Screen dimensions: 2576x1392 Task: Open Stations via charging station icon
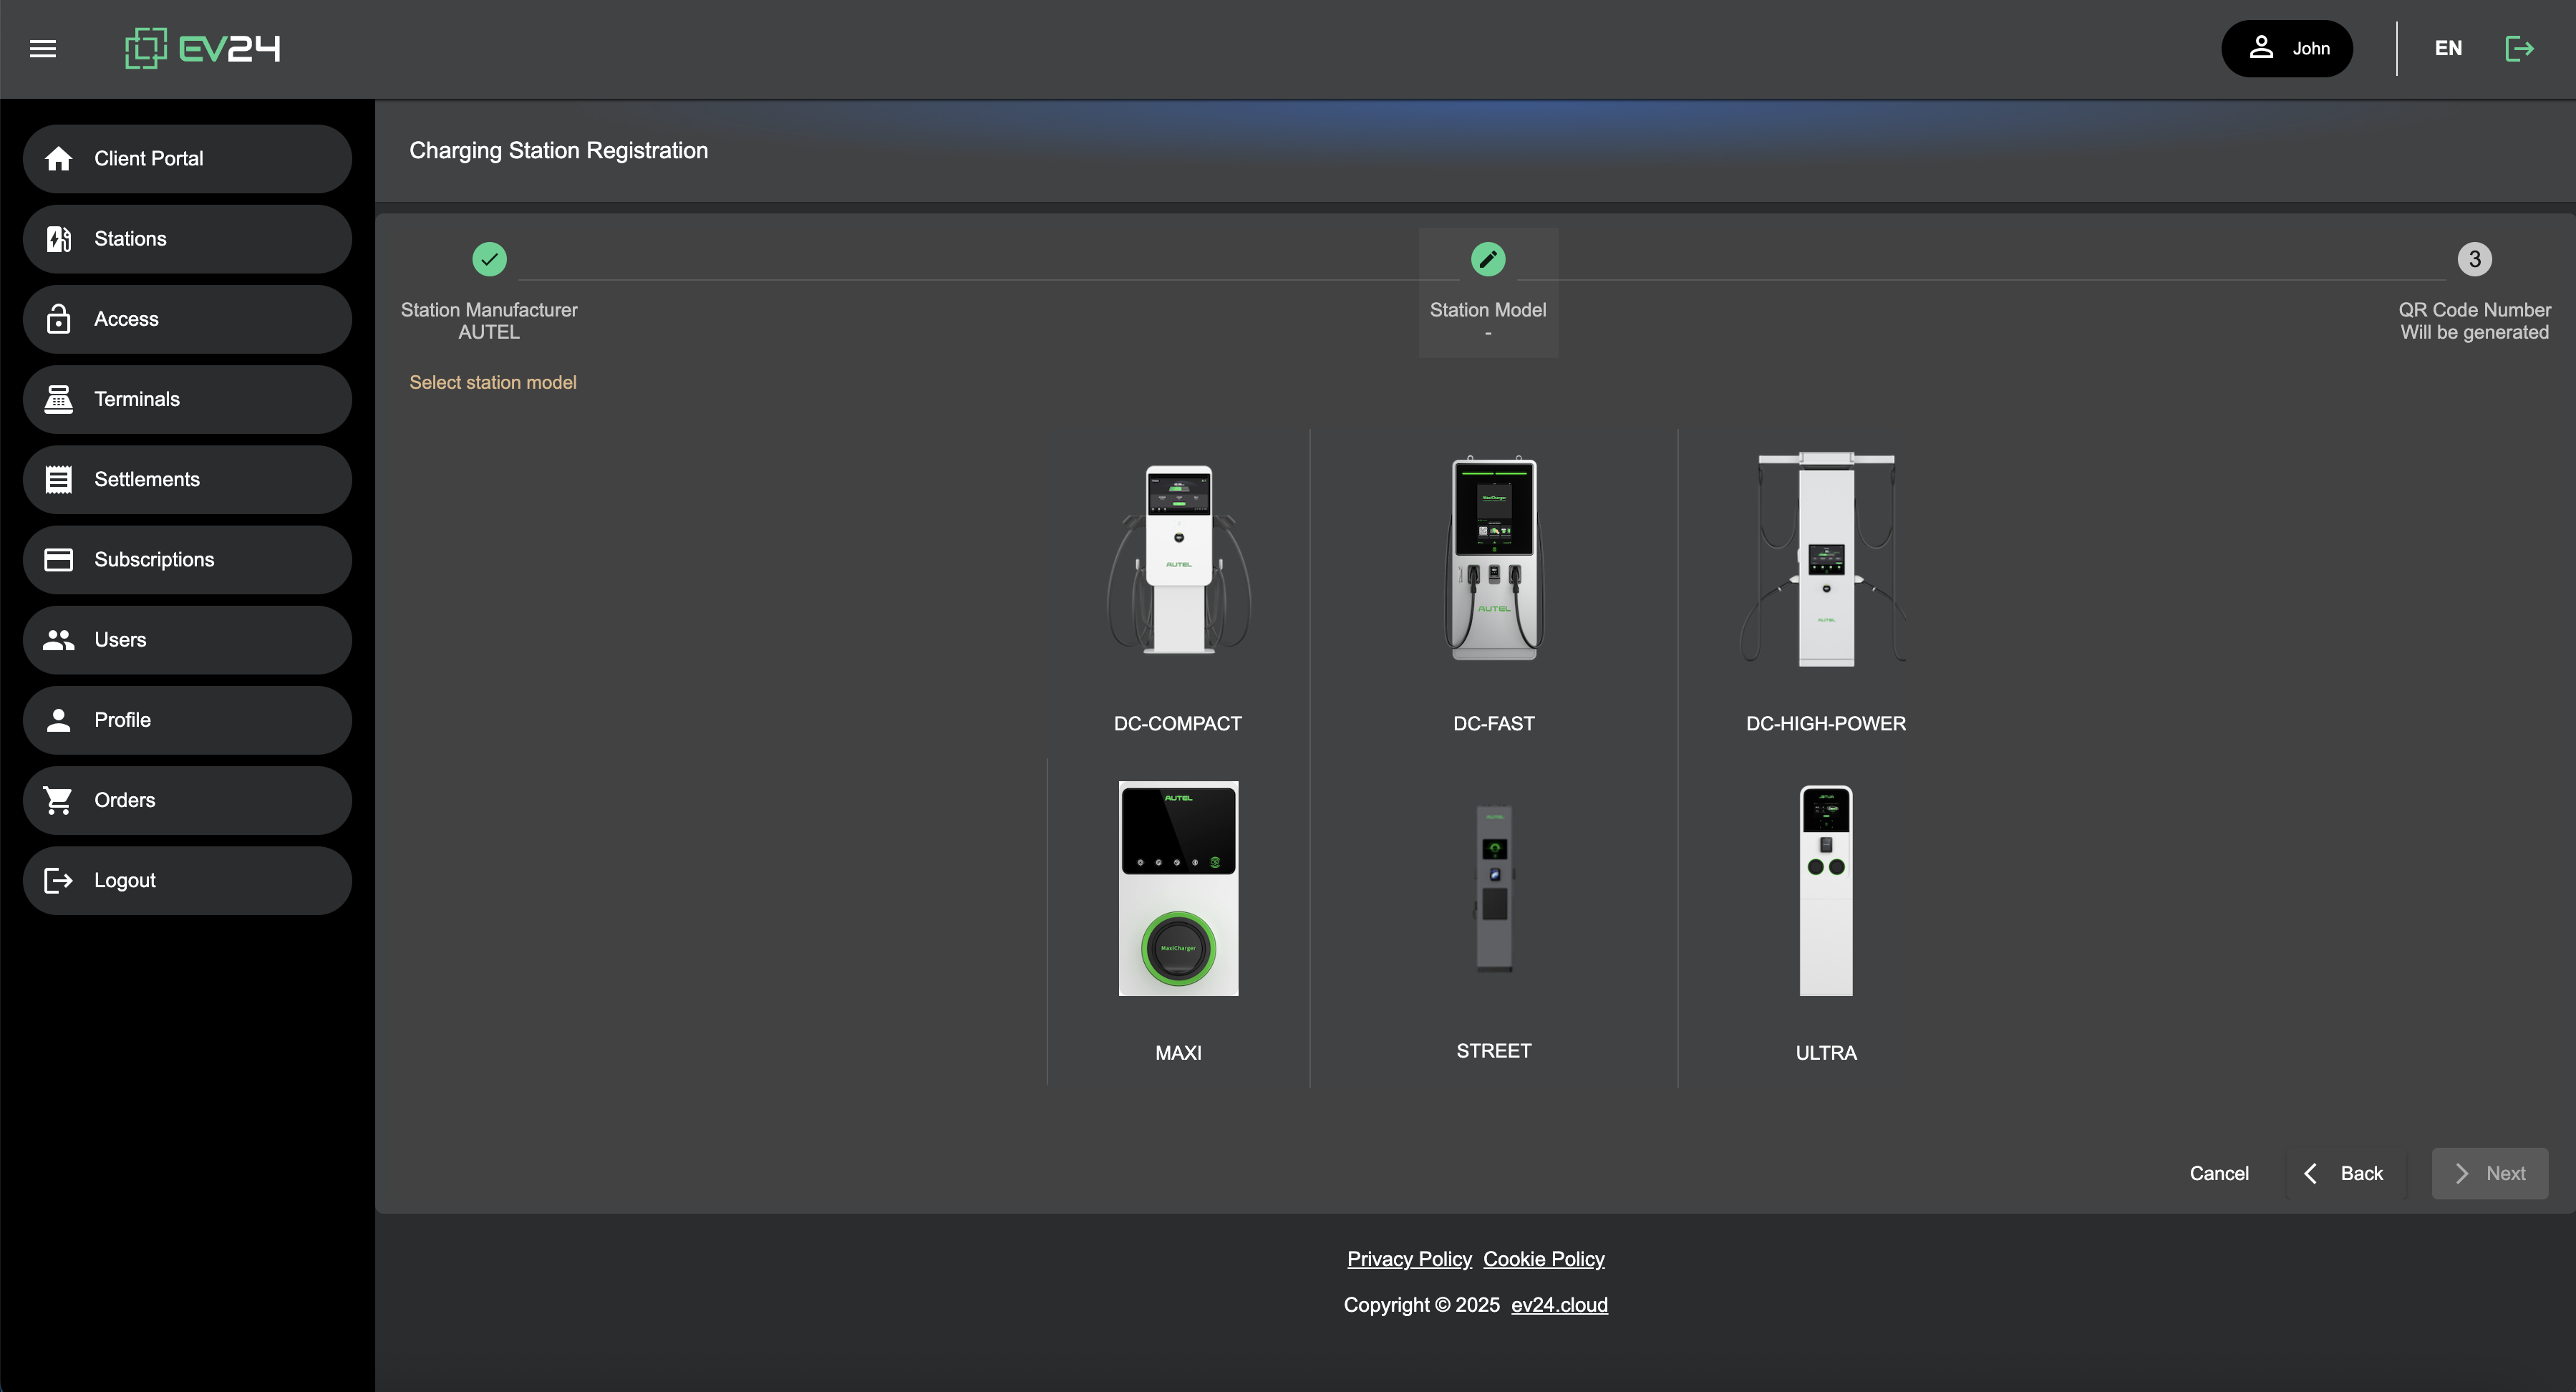click(x=59, y=239)
